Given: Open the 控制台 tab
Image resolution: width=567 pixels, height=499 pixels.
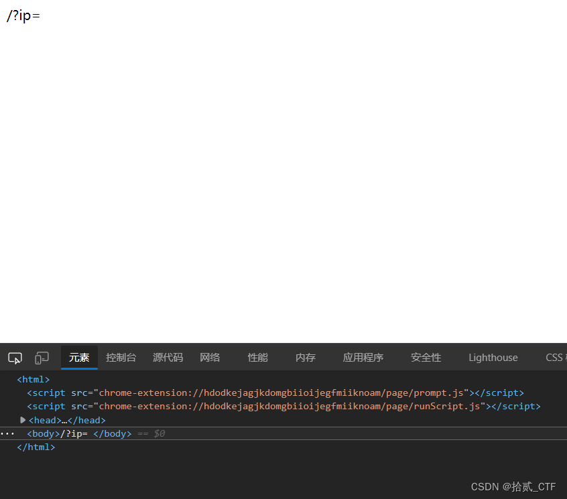Looking at the screenshot, I should point(121,358).
